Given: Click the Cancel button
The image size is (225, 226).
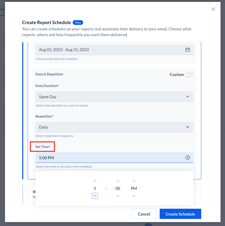Looking at the screenshot, I should (144, 214).
